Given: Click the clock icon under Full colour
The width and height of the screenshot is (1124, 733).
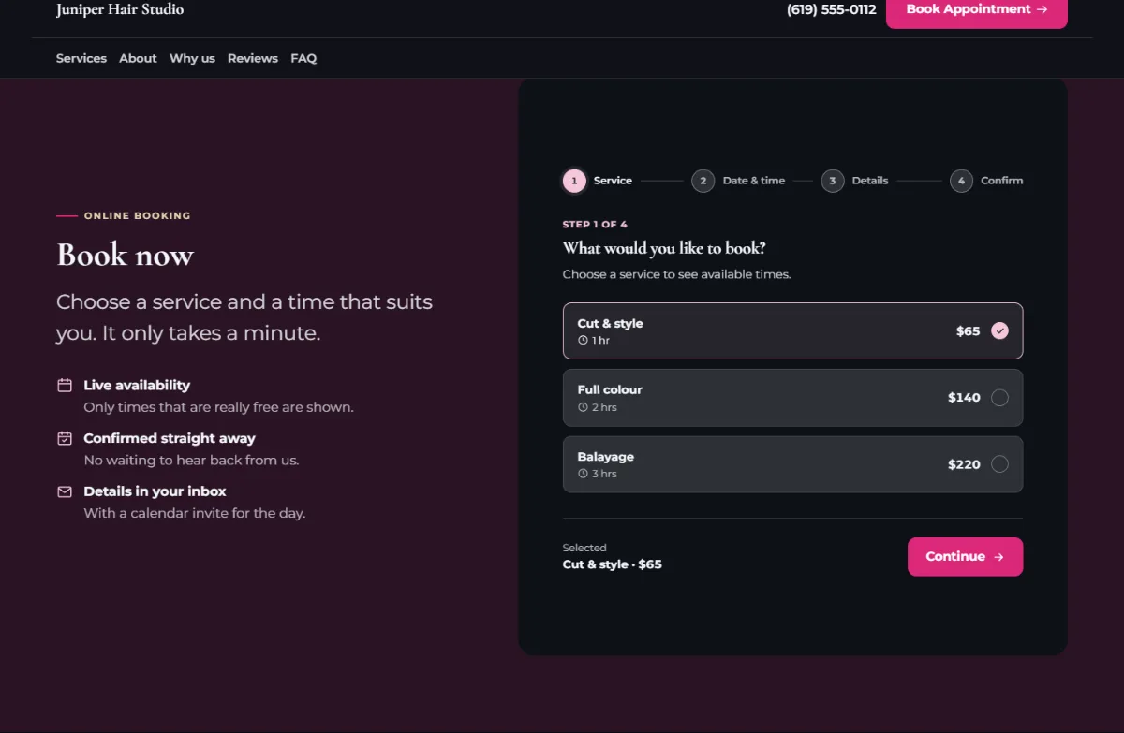Looking at the screenshot, I should coord(583,407).
